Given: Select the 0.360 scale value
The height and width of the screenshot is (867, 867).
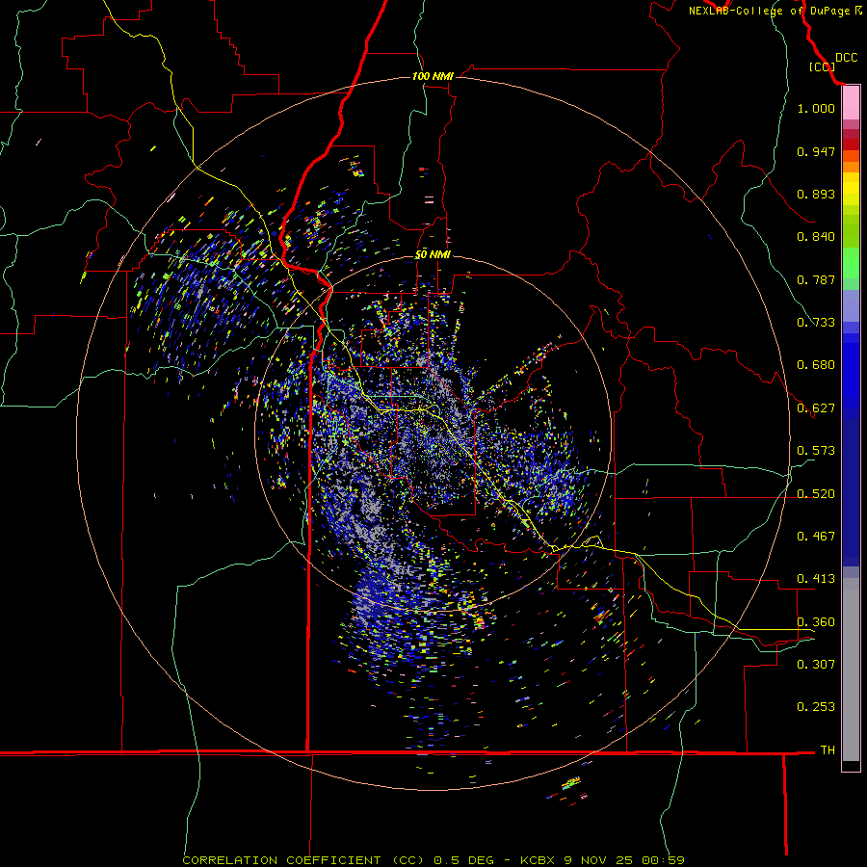Looking at the screenshot, I should point(816,622).
